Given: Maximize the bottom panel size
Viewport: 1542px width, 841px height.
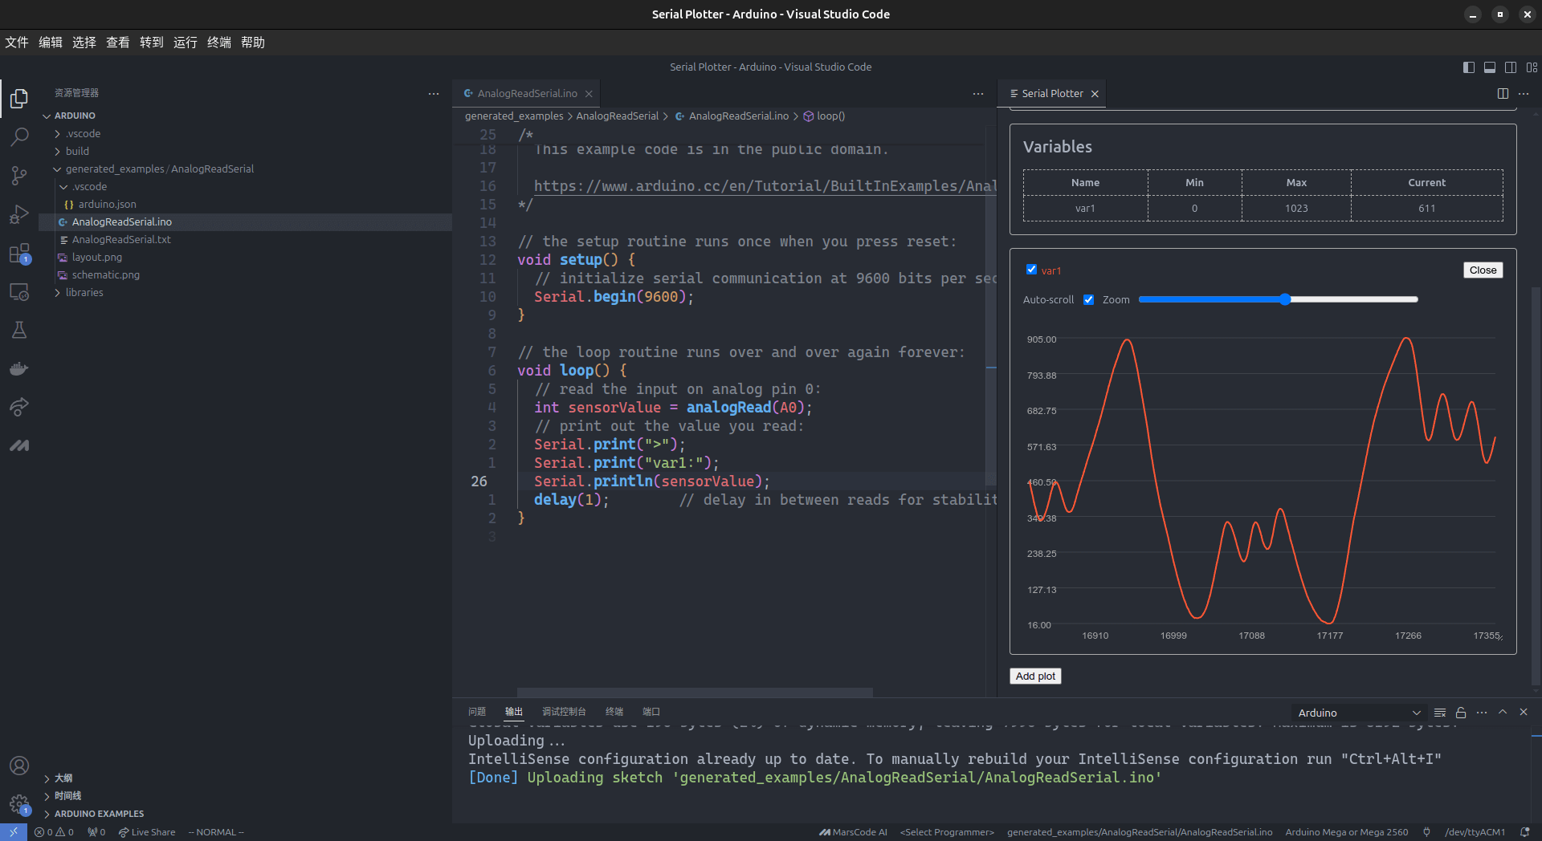Looking at the screenshot, I should pos(1503,713).
